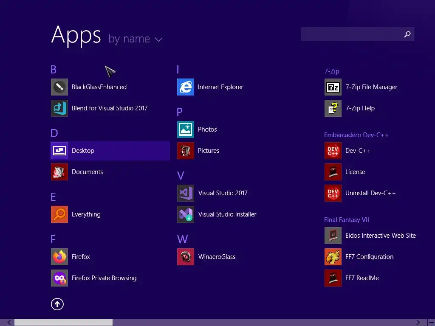Click the letter F group header
The width and height of the screenshot is (435, 326).
53,239
